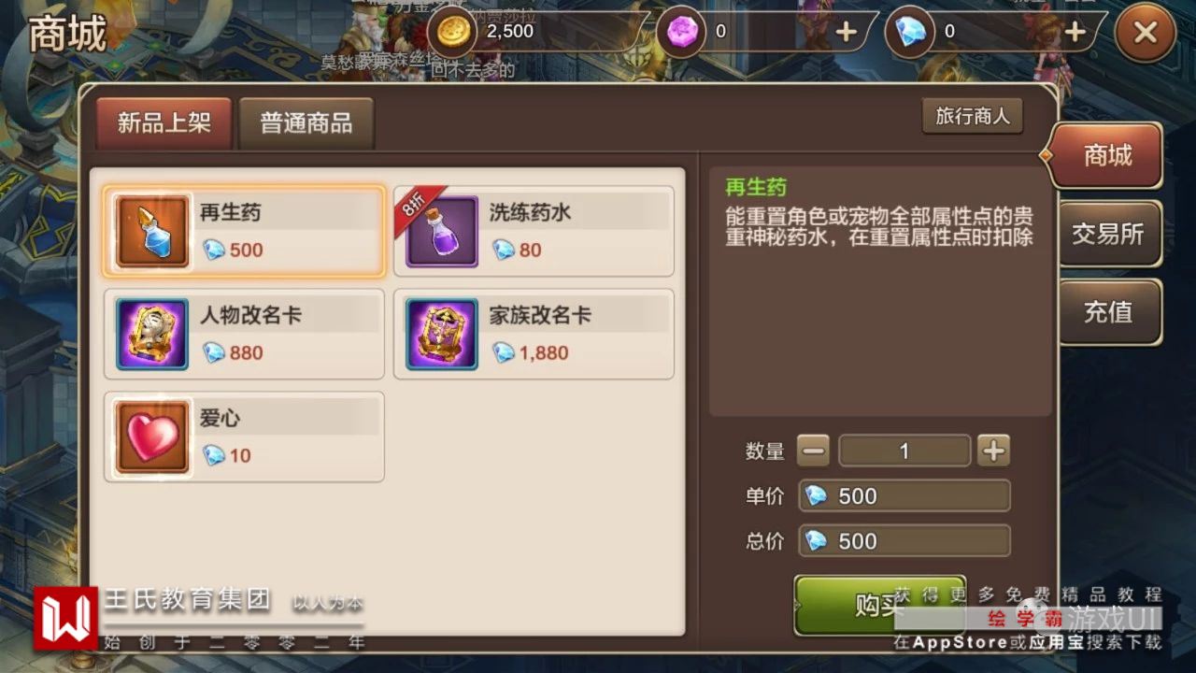Tap the blue diamond icon in top bar
The image size is (1196, 673).
(912, 32)
